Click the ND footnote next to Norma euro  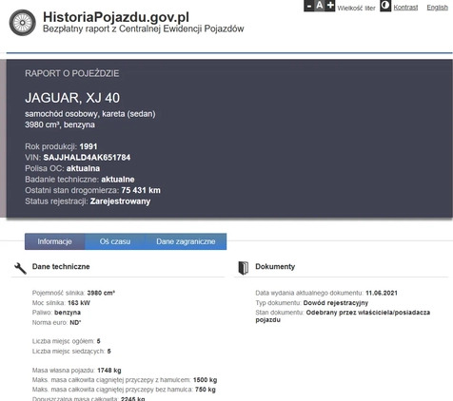[75, 322]
